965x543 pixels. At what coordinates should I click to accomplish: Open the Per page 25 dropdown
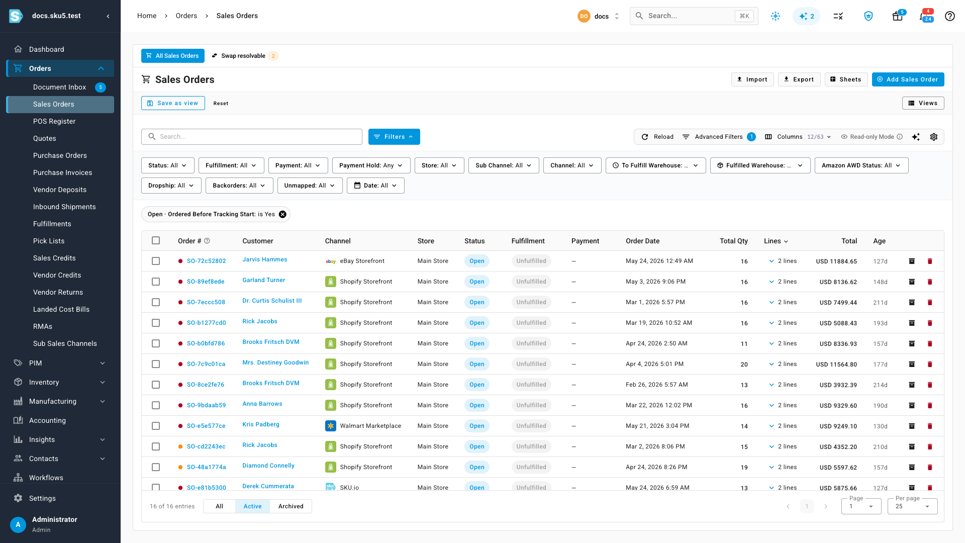click(912, 506)
